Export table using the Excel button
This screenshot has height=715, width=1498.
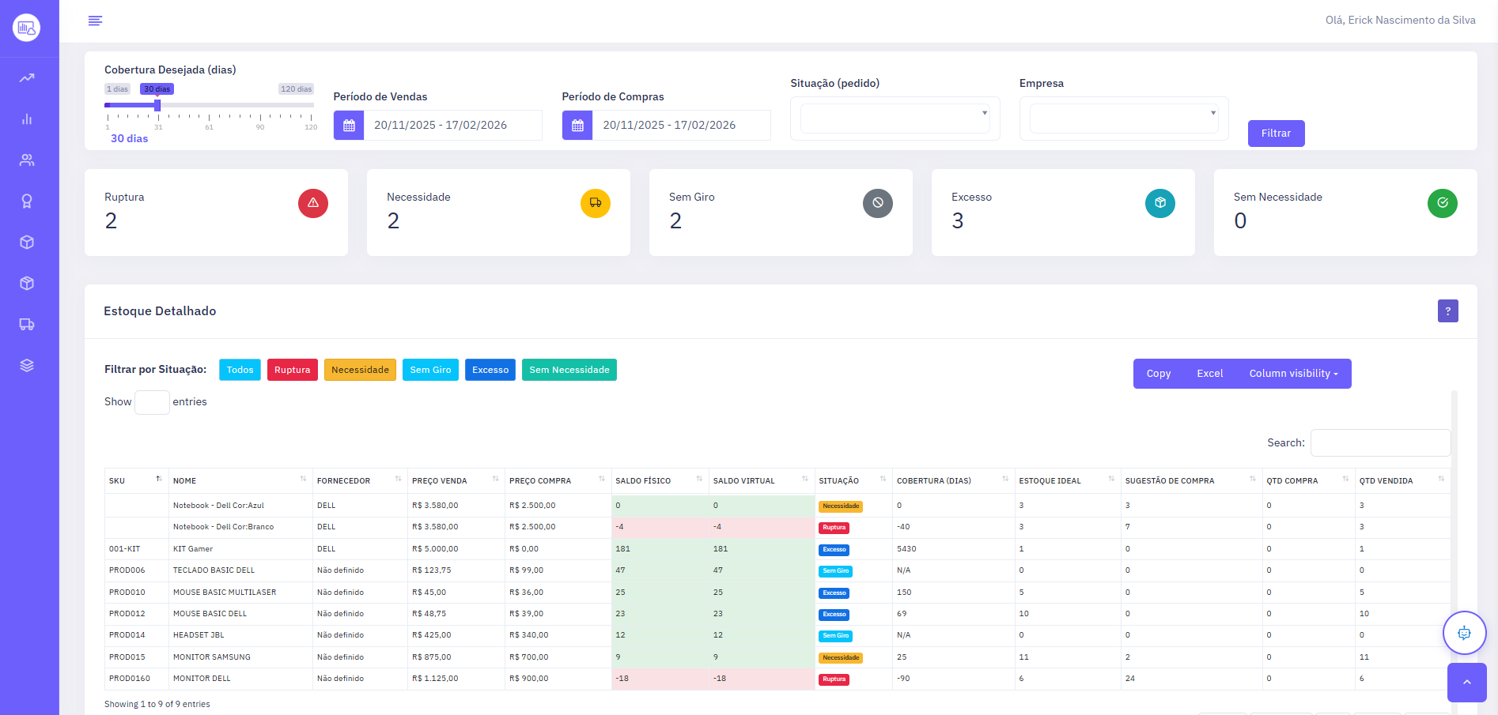(1209, 374)
